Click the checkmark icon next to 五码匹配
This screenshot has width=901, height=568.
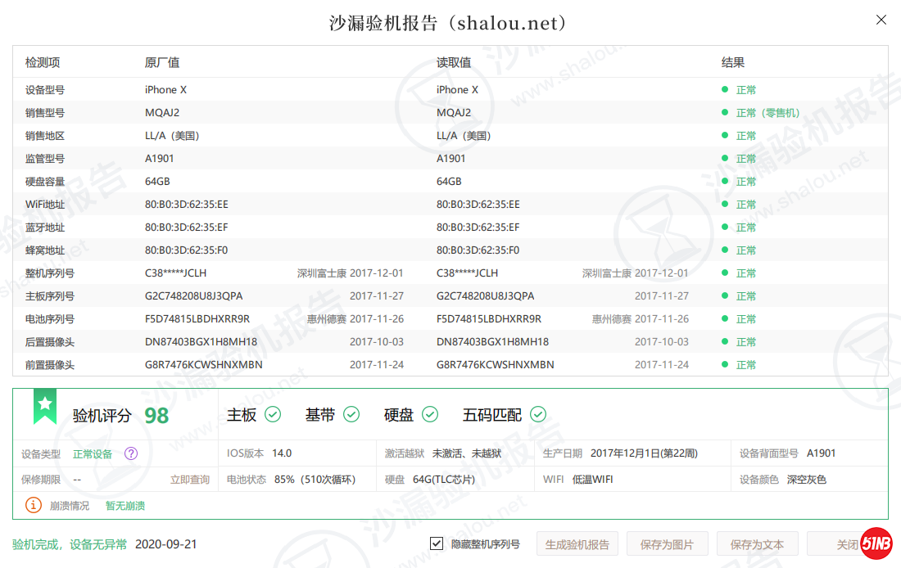pos(538,415)
